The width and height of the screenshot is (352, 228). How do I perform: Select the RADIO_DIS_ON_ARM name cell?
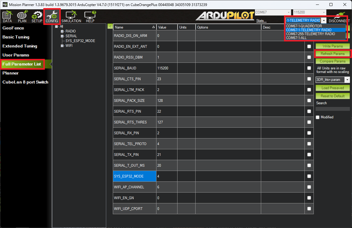(x=134, y=36)
